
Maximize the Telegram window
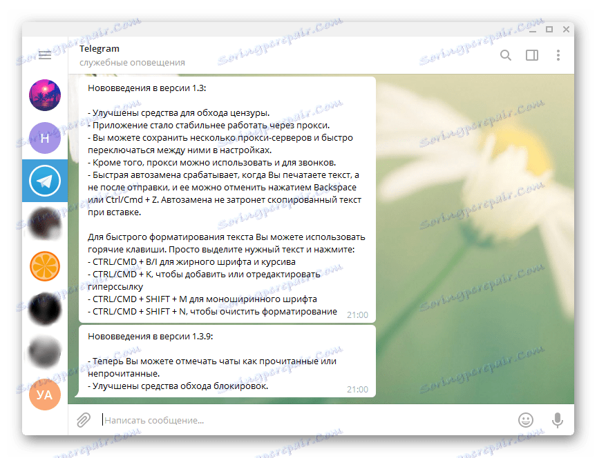point(549,30)
